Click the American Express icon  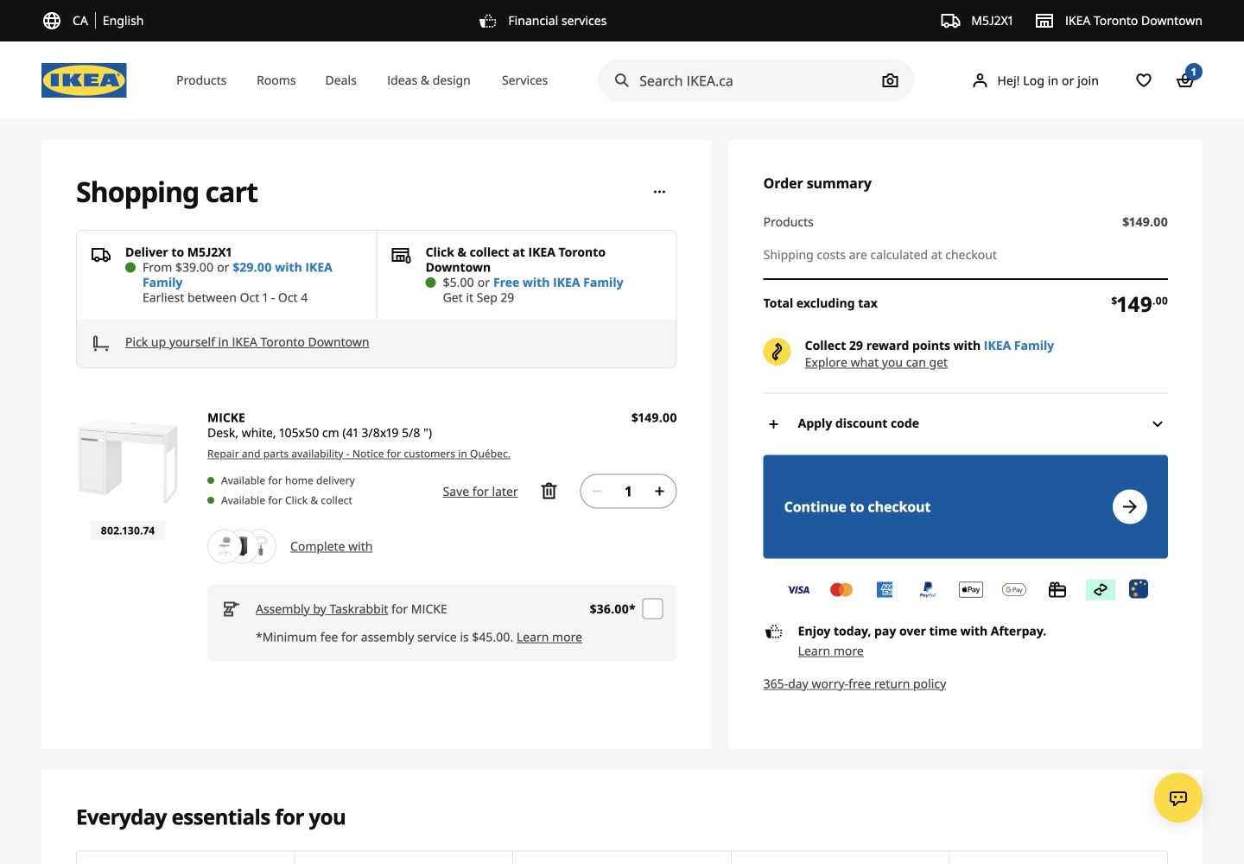[885, 590]
